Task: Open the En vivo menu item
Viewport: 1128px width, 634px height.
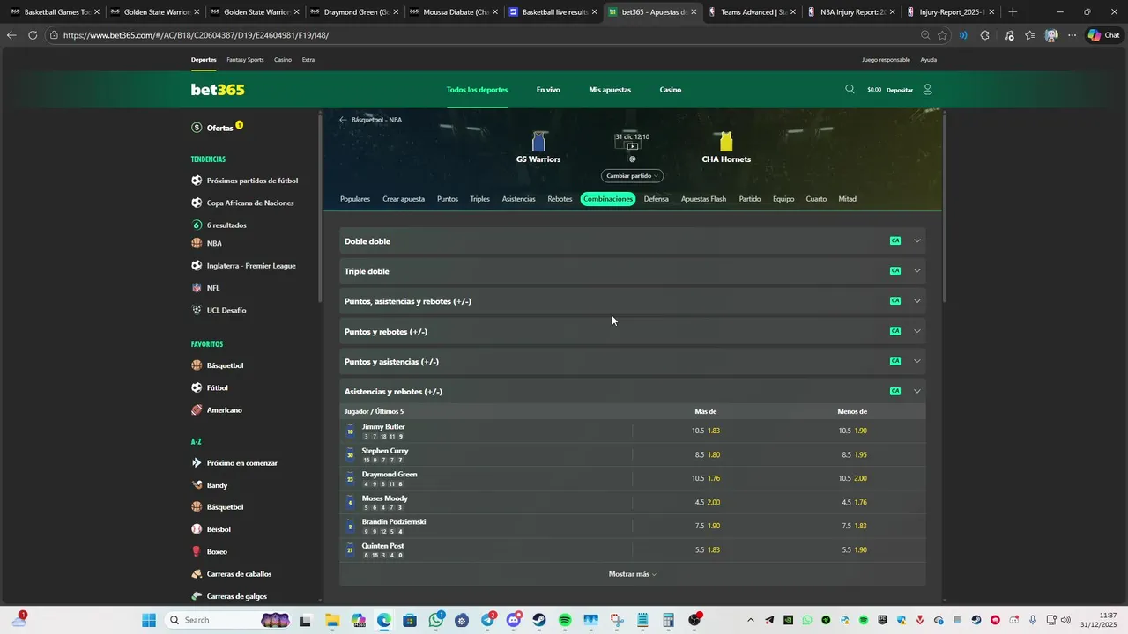Action: tap(548, 90)
